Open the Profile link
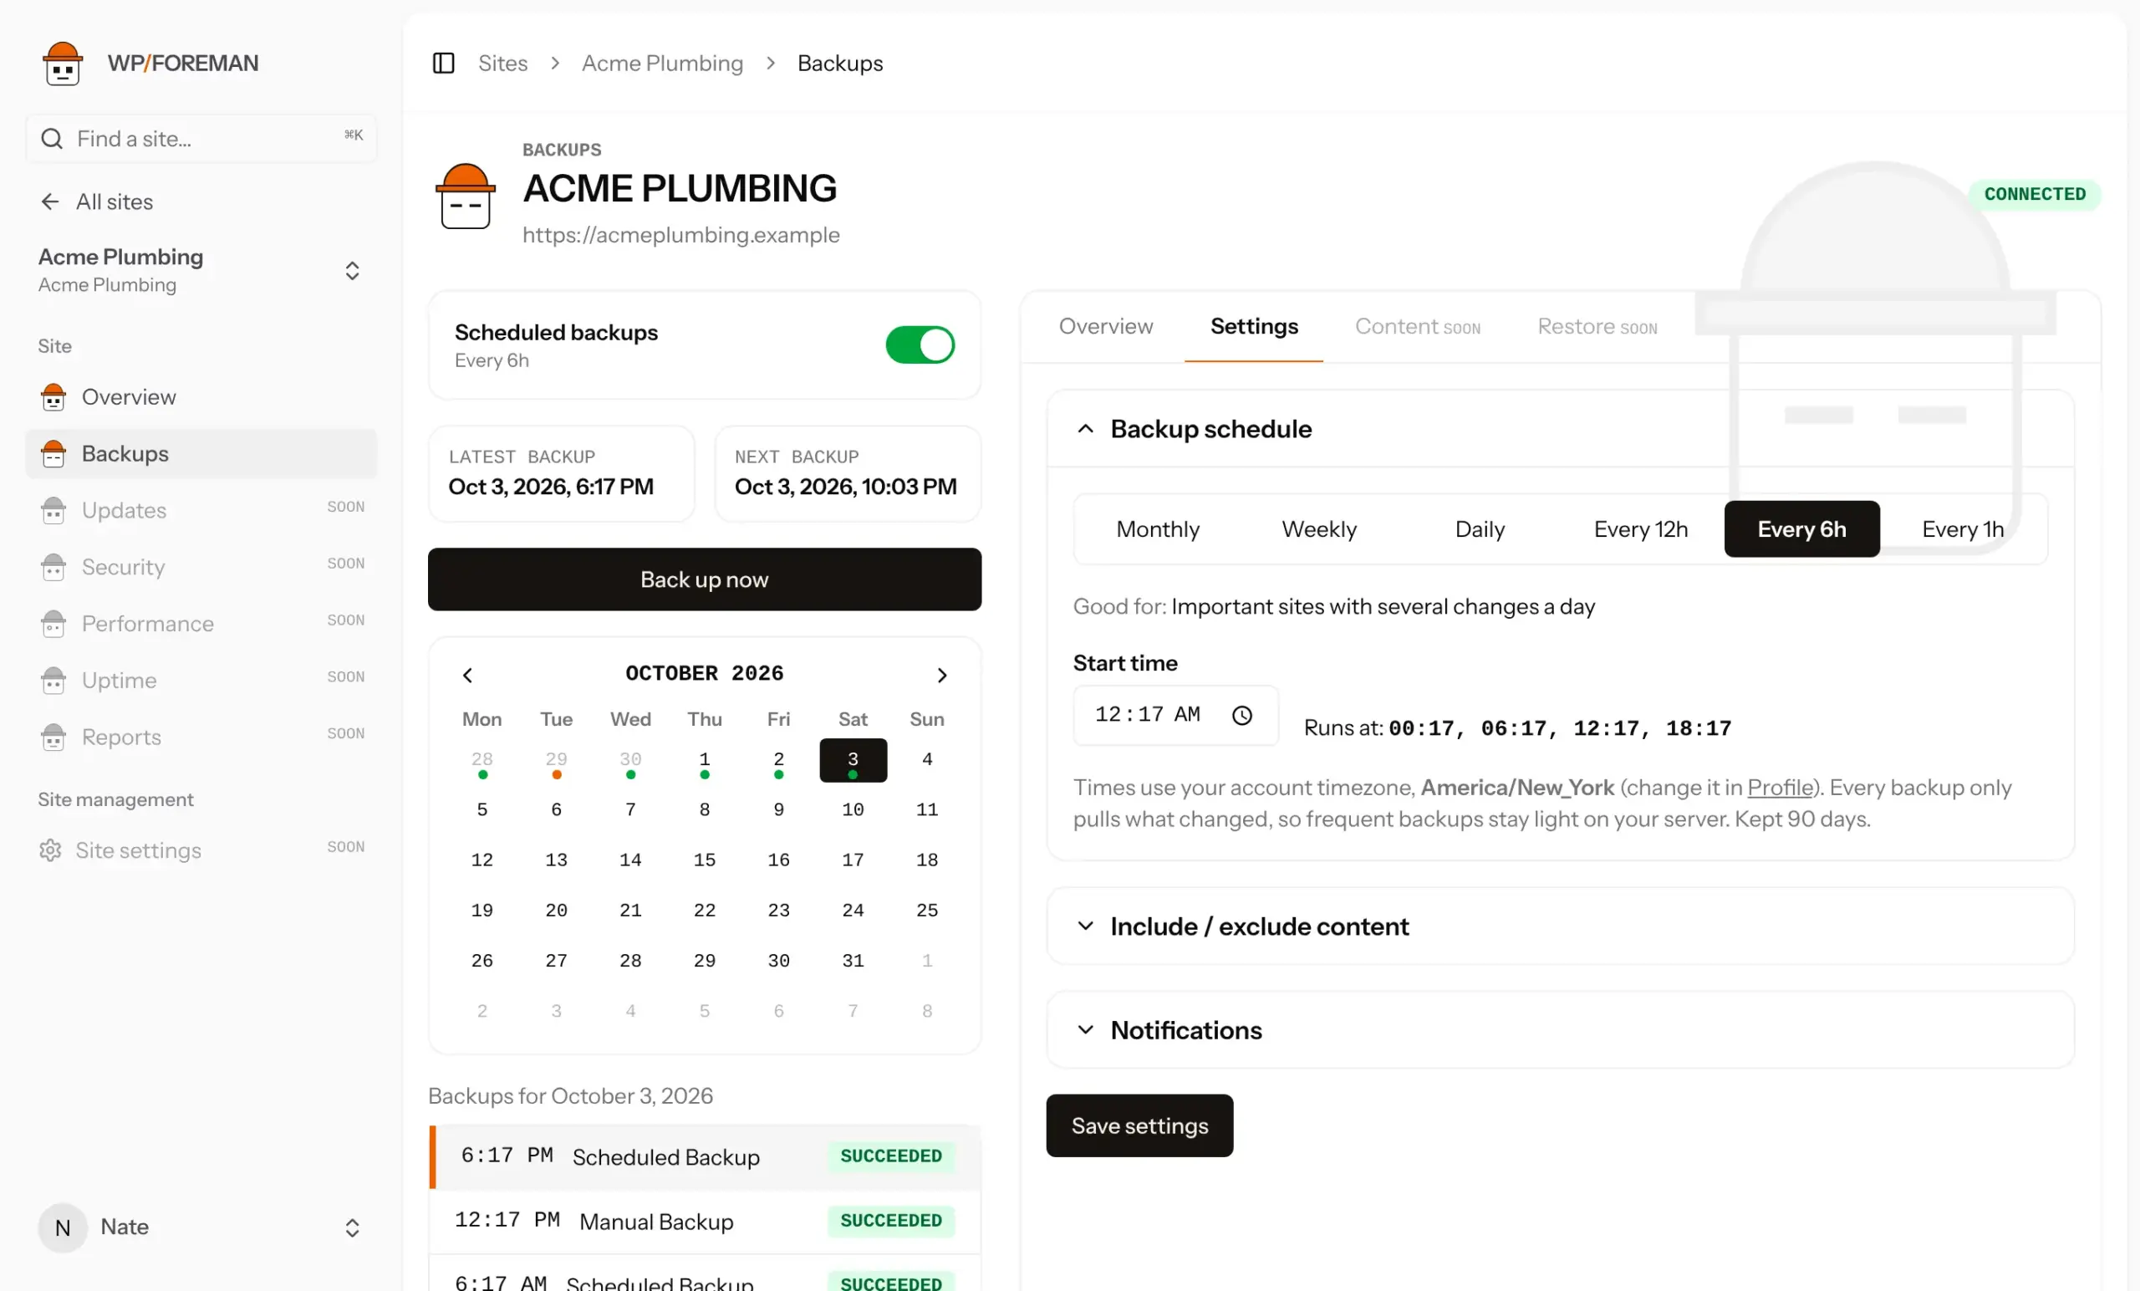 pyautogui.click(x=1779, y=787)
